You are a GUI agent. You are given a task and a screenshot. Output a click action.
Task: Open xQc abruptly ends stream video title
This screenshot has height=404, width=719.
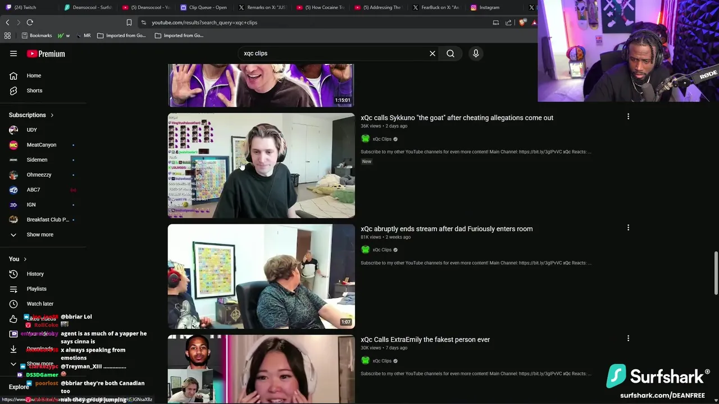click(x=447, y=229)
